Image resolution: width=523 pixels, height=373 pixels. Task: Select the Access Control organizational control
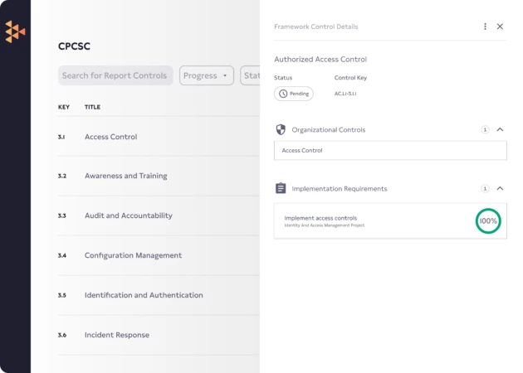point(390,151)
